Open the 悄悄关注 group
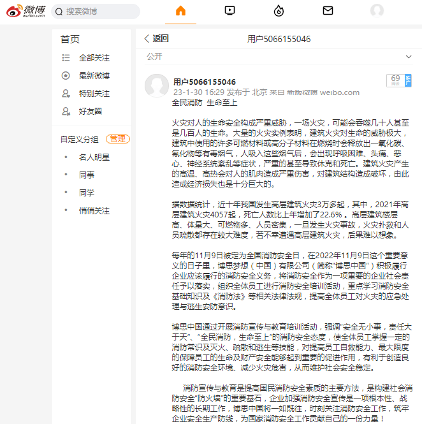The height and width of the screenshot is (424, 422). click(x=94, y=211)
